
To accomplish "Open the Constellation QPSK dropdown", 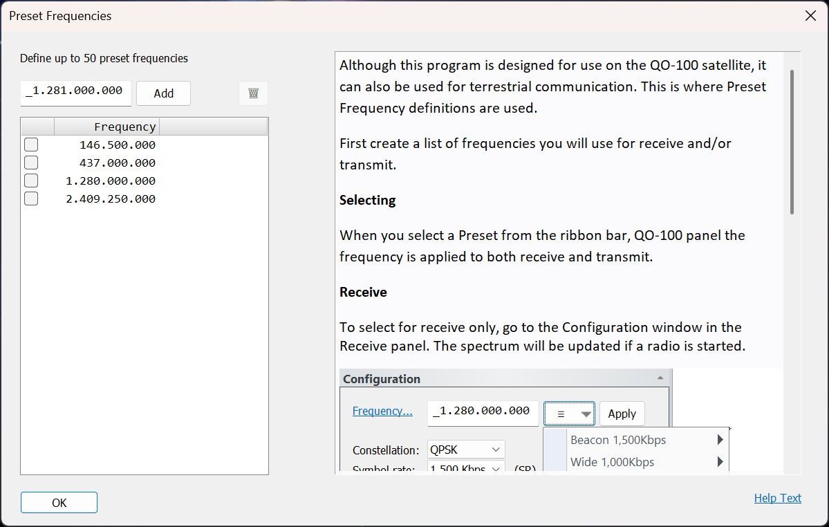I will (466, 450).
